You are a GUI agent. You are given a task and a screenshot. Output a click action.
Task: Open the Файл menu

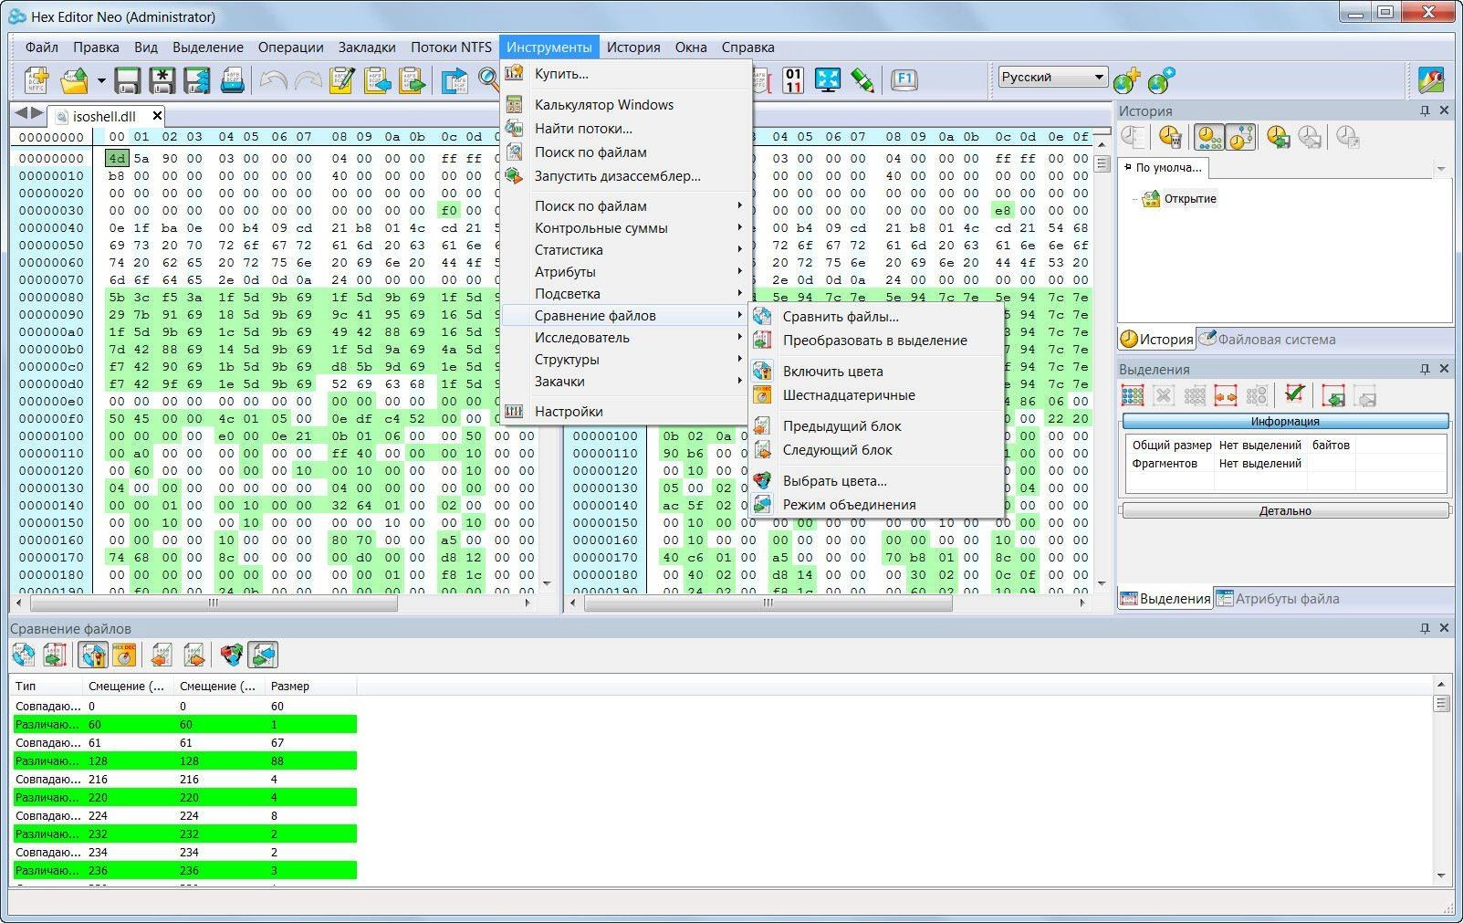[x=41, y=47]
